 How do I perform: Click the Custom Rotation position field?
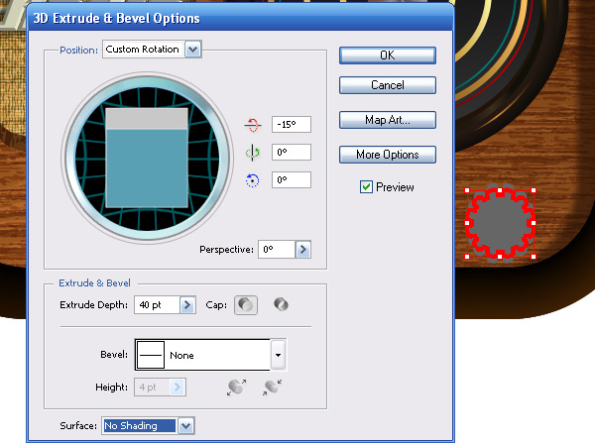coord(144,50)
